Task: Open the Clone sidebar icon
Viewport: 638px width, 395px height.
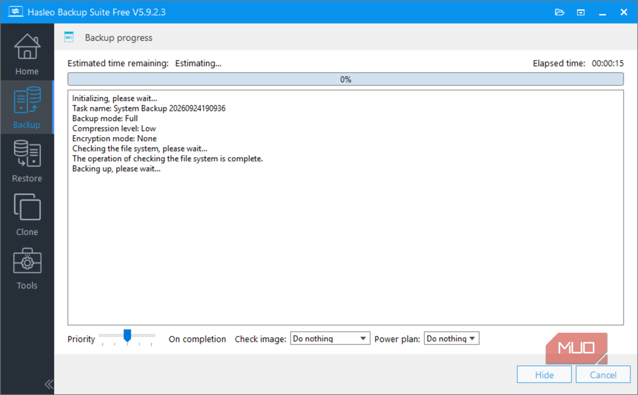Action: tap(27, 207)
